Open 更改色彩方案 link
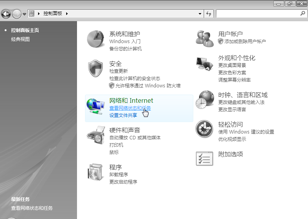This screenshot has height=219, width=308. [232, 73]
